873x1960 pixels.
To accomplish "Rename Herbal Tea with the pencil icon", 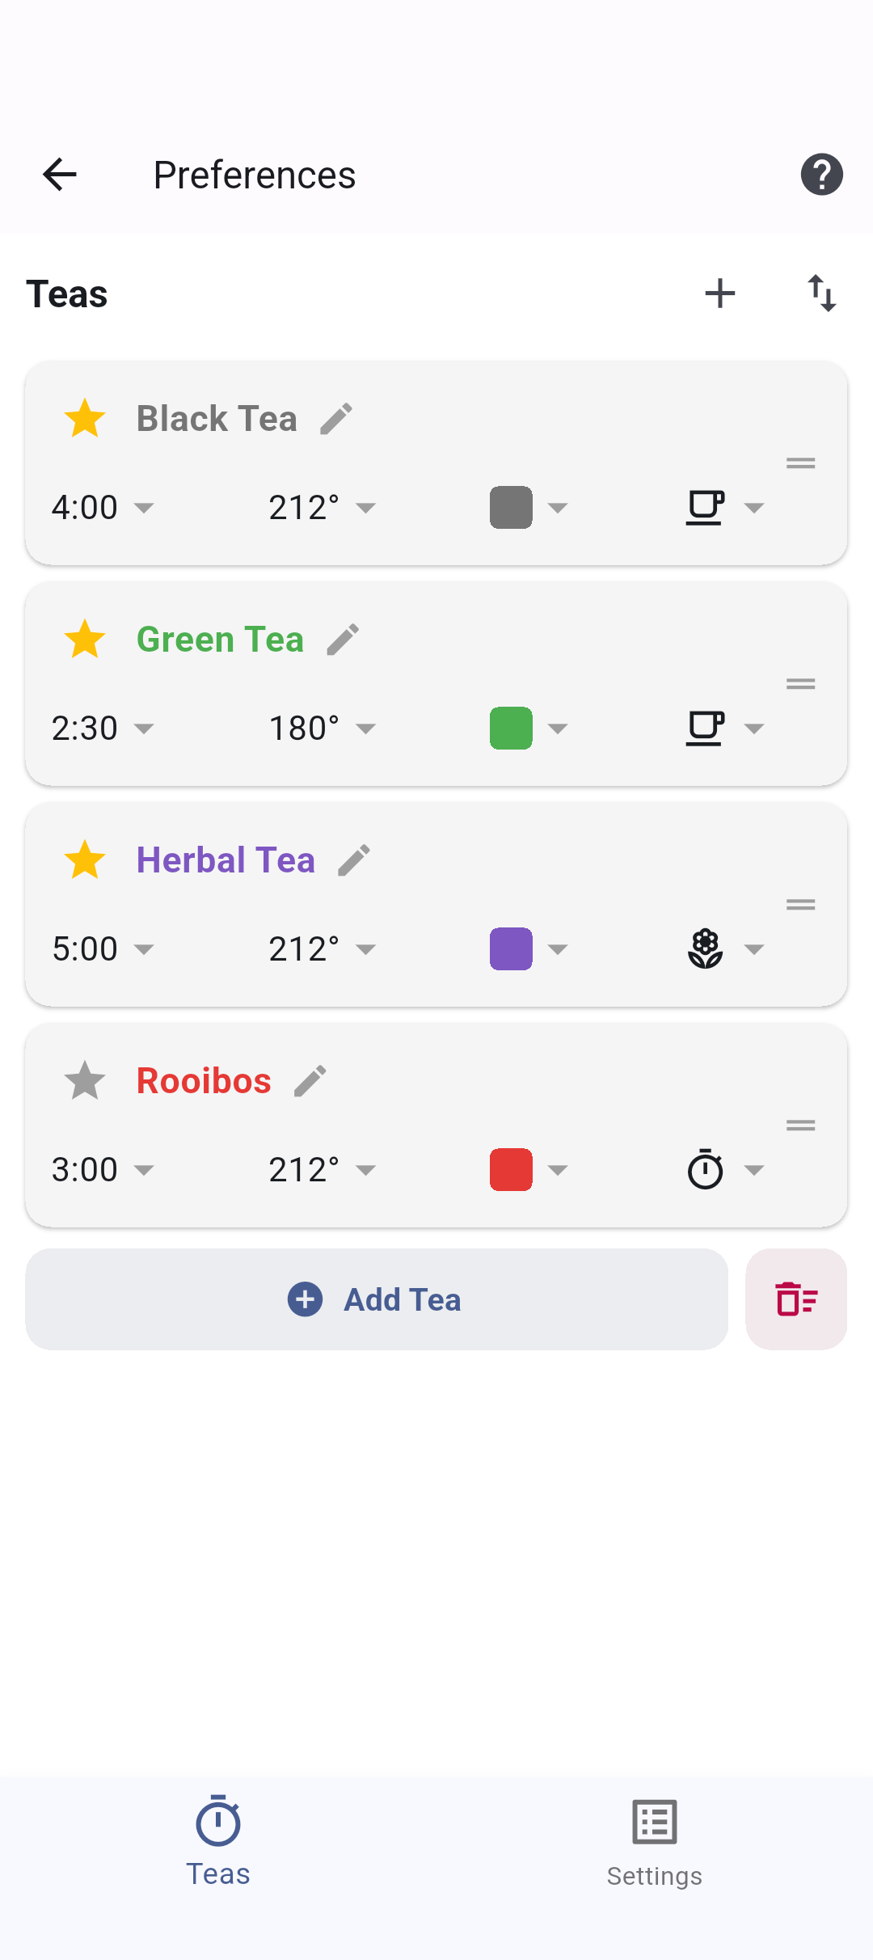I will click(354, 860).
